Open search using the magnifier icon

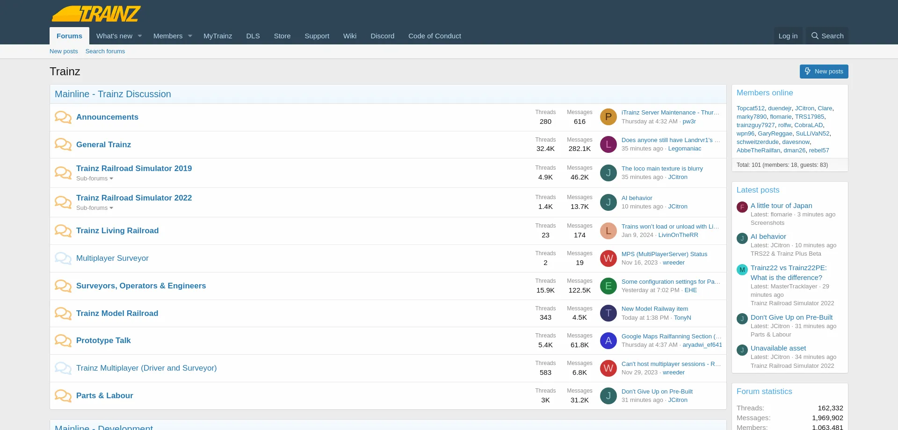tap(815, 36)
